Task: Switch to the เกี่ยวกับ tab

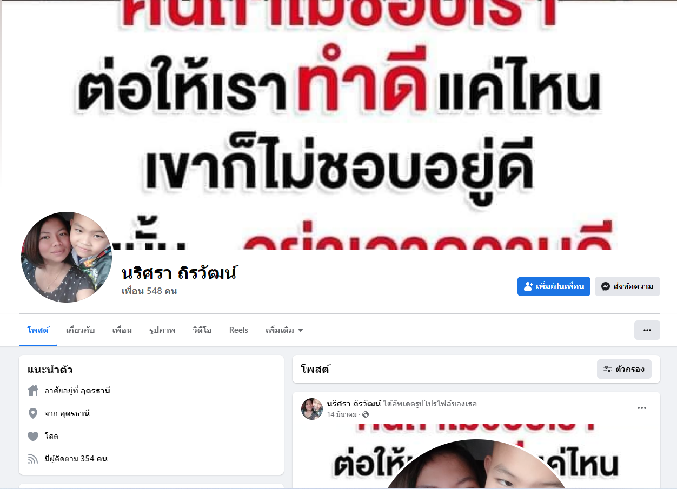Action: (80, 330)
